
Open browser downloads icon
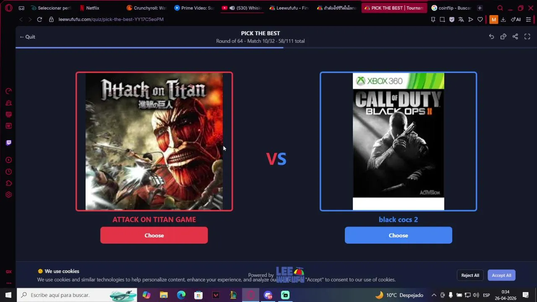point(503,19)
